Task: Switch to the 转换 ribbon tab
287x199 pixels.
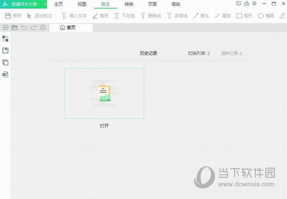Action: pyautogui.click(x=129, y=4)
